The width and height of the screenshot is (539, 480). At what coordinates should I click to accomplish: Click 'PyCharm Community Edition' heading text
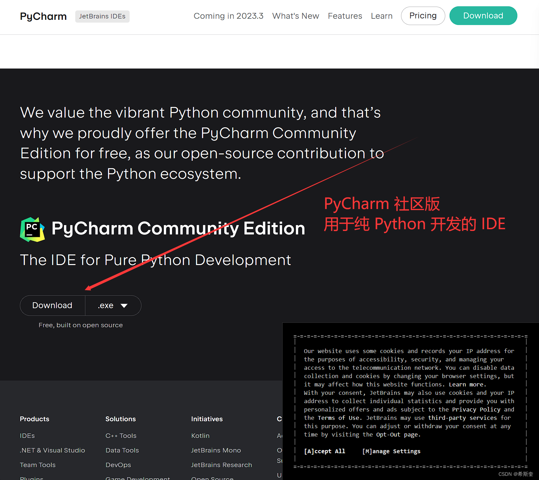click(178, 229)
